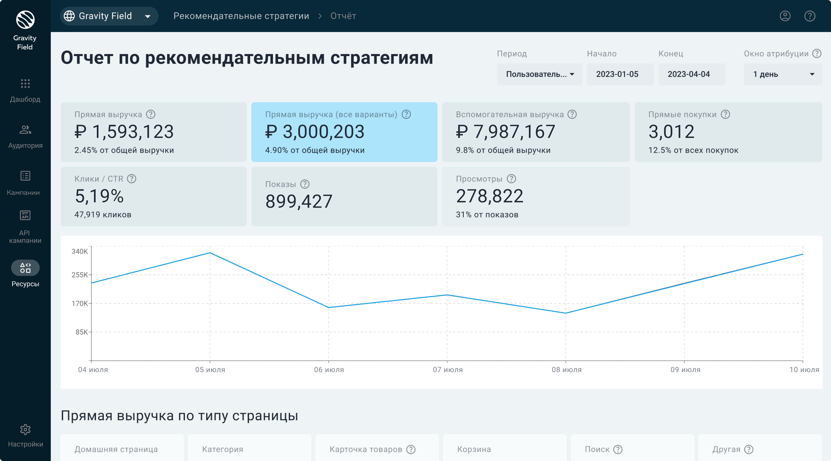
Task: Click the 05 июля peak on chart
Action: (x=210, y=253)
